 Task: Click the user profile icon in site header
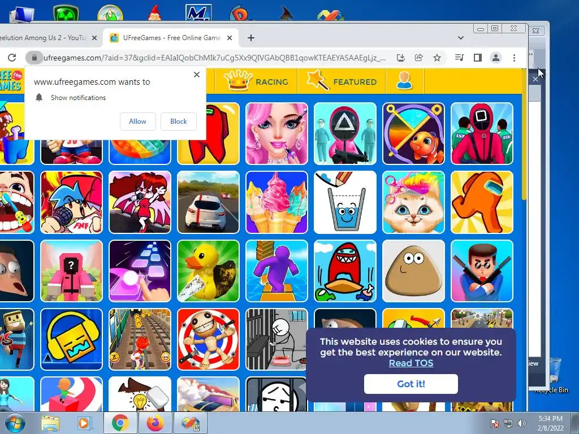[x=404, y=81]
